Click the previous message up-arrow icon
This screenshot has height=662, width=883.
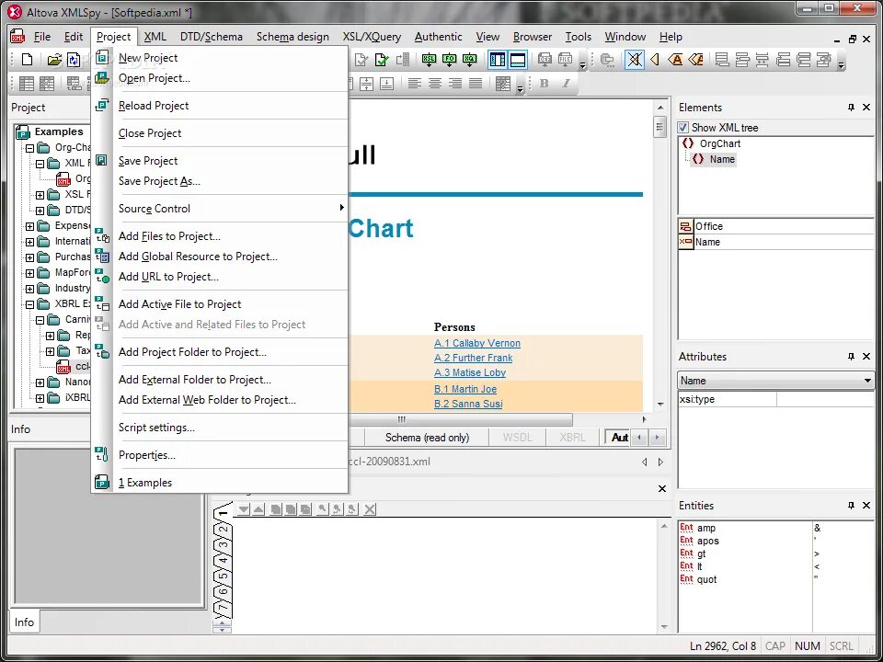258,509
